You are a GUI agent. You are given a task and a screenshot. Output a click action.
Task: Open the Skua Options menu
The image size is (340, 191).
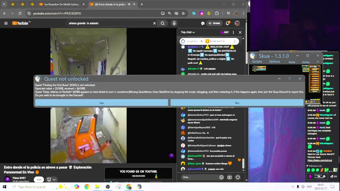point(274,62)
